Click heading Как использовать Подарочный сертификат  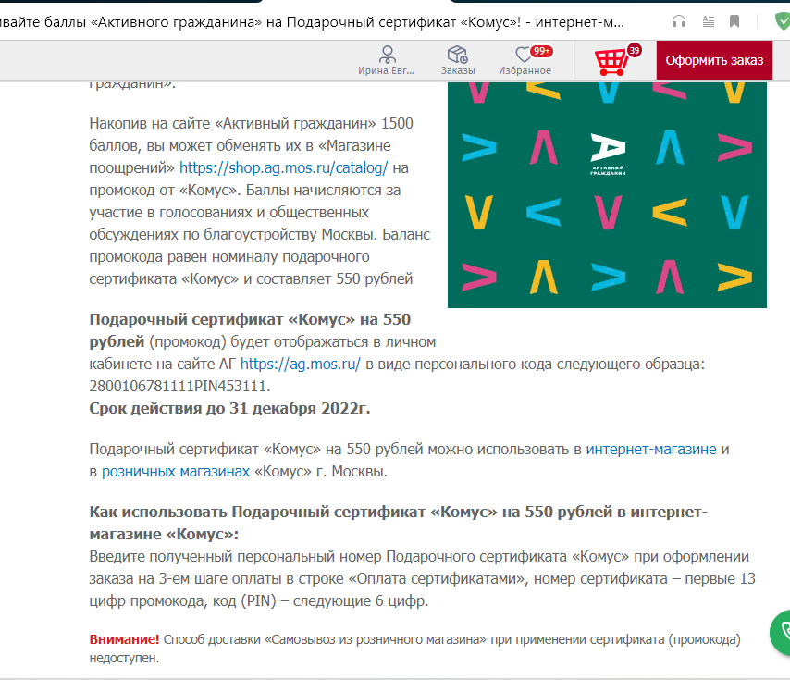click(x=398, y=523)
